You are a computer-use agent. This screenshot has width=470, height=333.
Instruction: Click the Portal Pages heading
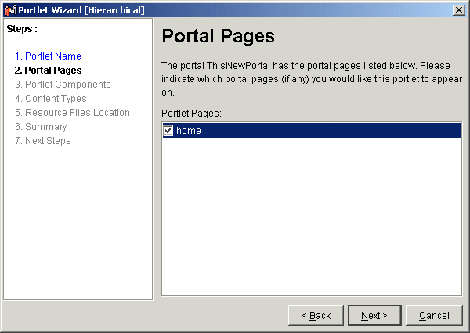(x=219, y=36)
